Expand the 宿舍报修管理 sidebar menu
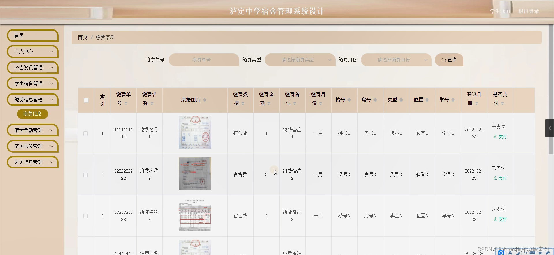 click(x=33, y=146)
